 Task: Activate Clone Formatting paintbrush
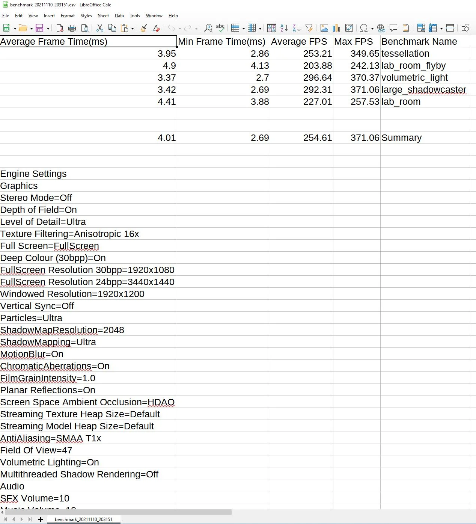(x=144, y=28)
